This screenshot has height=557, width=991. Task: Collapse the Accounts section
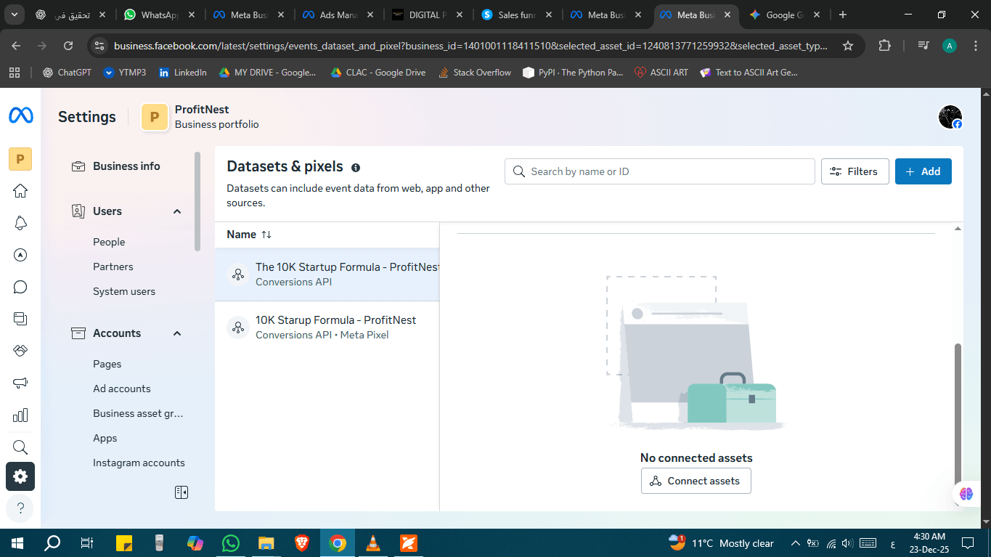tap(176, 333)
